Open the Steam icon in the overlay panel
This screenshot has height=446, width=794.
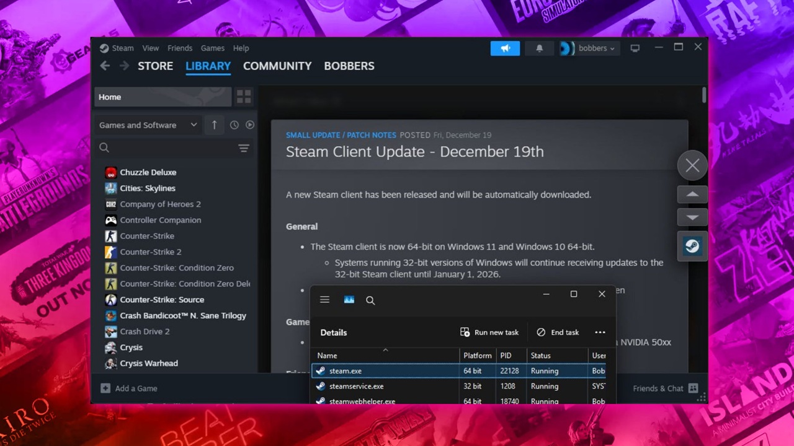tap(692, 247)
